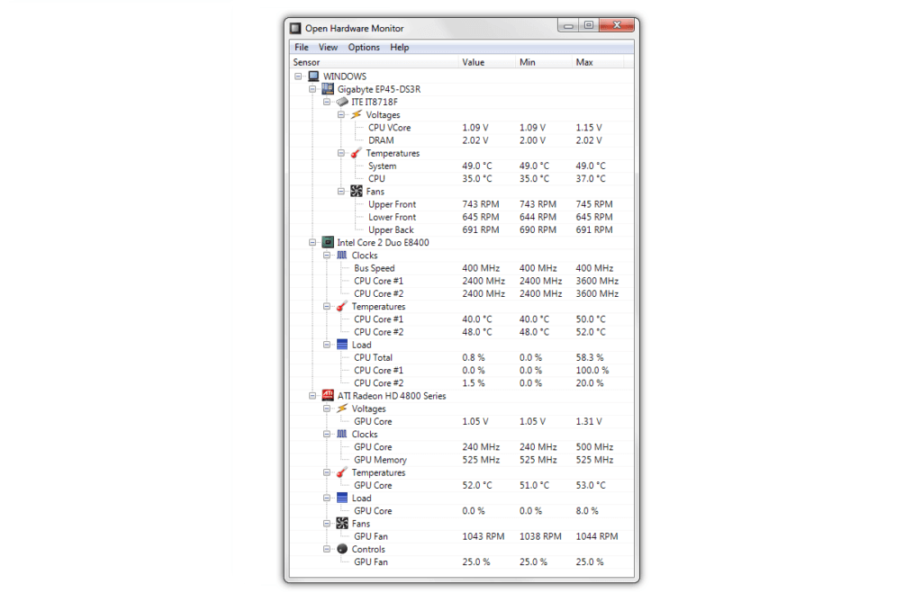
Task: Click the Temperatures thermometer icon under ITE IT8718F
Action: 357,153
